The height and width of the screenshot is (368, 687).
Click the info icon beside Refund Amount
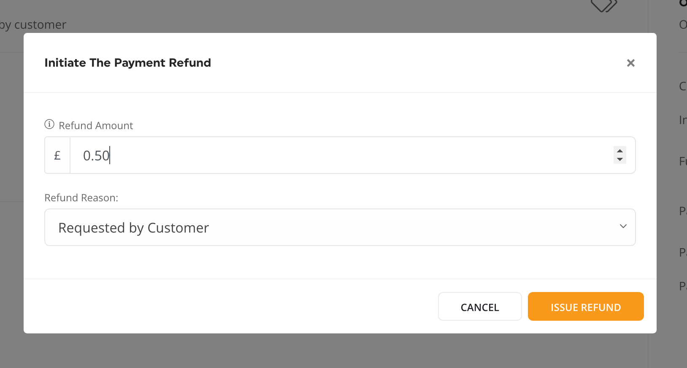pos(49,124)
